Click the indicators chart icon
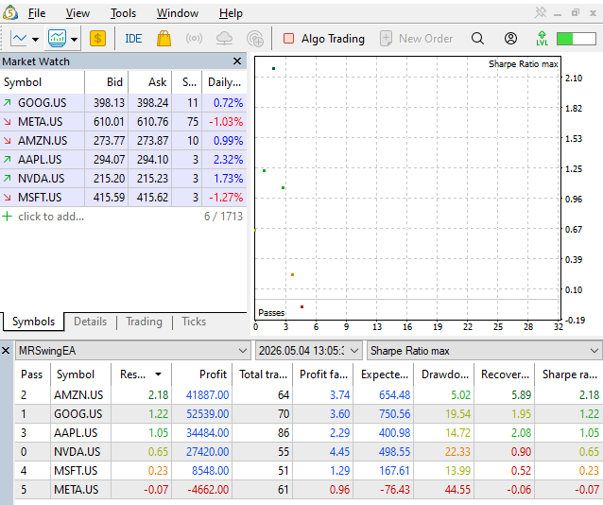603x505 pixels. point(58,39)
